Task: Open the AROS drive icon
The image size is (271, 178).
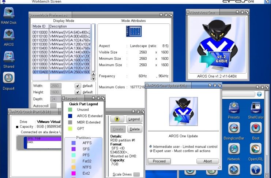Action: (9, 36)
